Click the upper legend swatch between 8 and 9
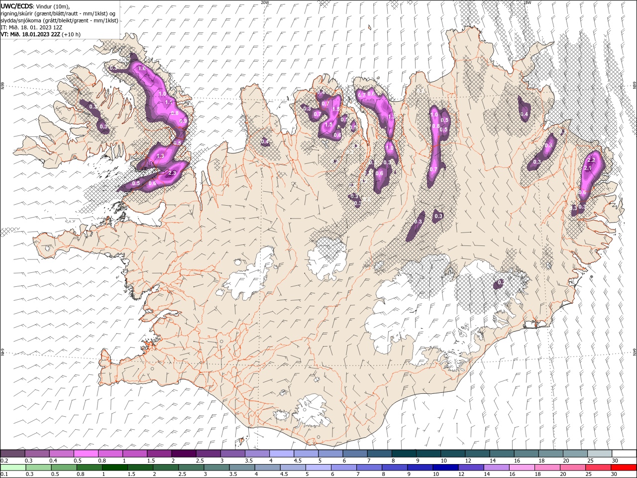 point(404,454)
